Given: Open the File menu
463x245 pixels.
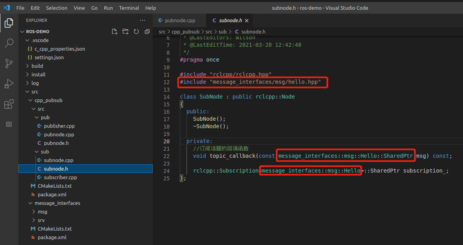Looking at the screenshot, I should 20,8.
